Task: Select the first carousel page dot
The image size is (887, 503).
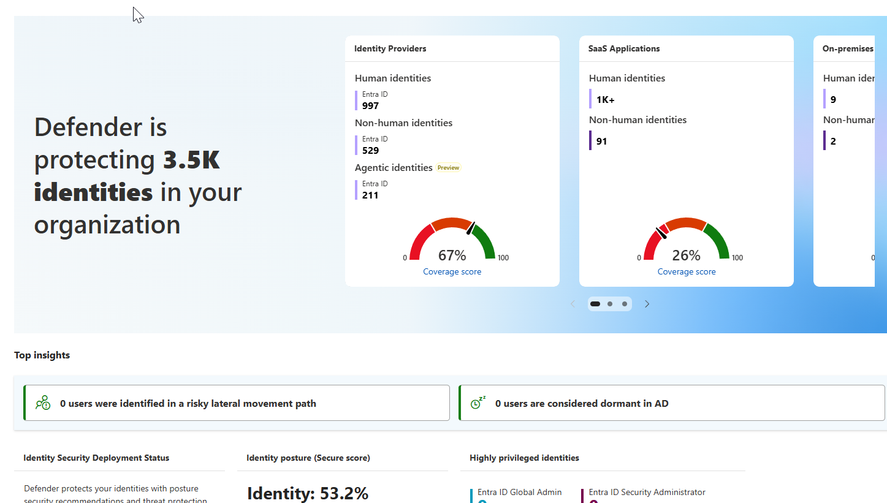Action: (595, 303)
